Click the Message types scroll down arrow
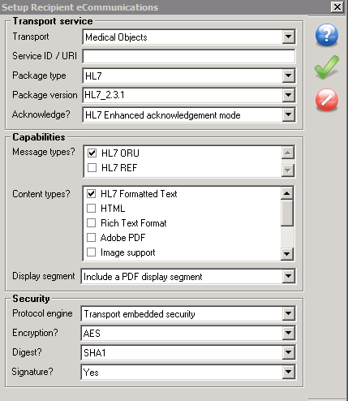The image size is (348, 401). tap(287, 170)
